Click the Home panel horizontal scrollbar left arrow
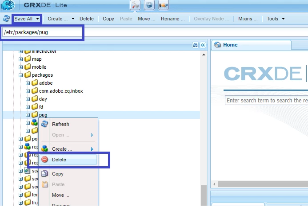 click(x=214, y=184)
